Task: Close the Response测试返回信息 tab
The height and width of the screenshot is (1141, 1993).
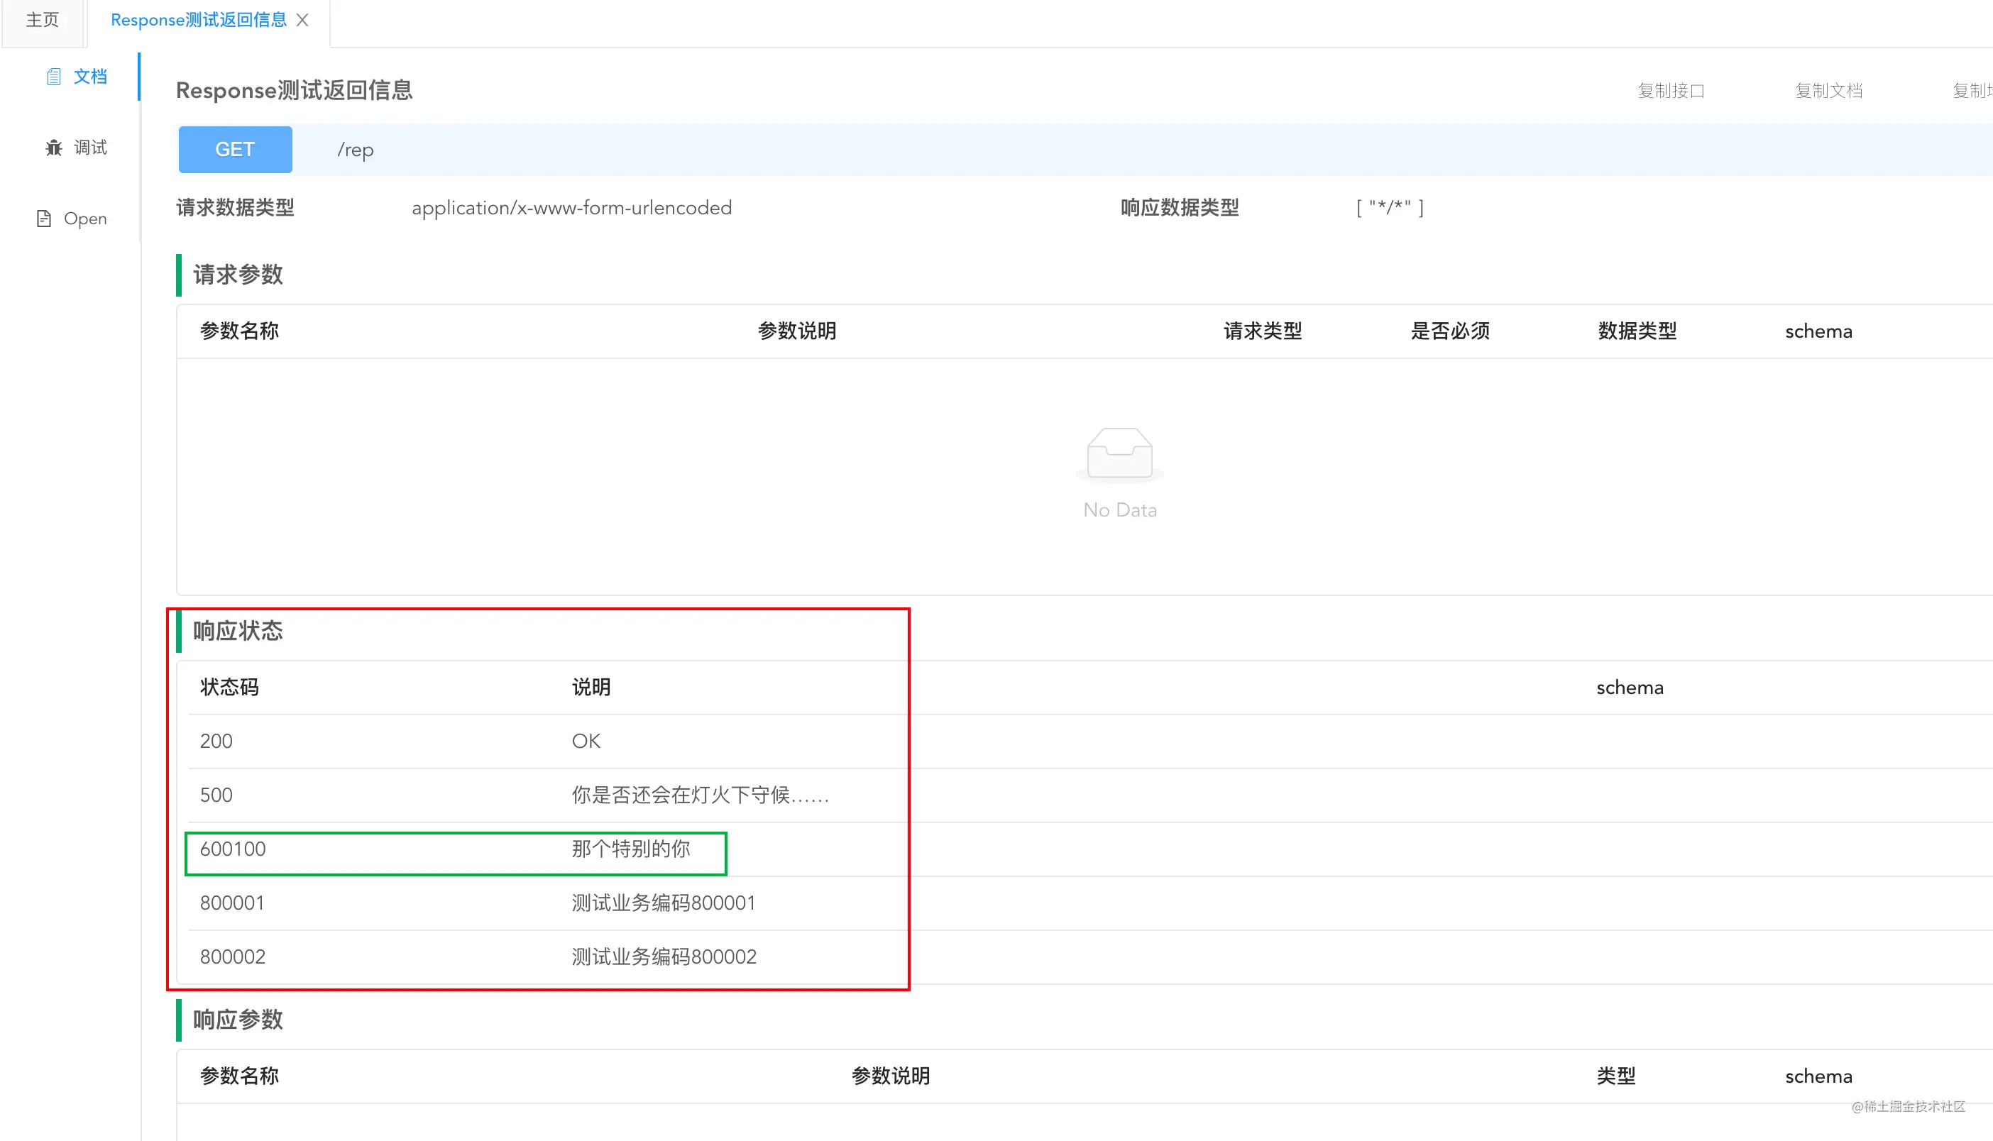Action: click(302, 21)
